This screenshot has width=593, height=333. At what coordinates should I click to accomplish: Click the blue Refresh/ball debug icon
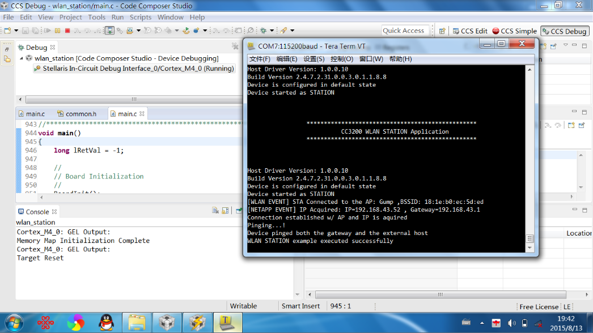click(196, 30)
